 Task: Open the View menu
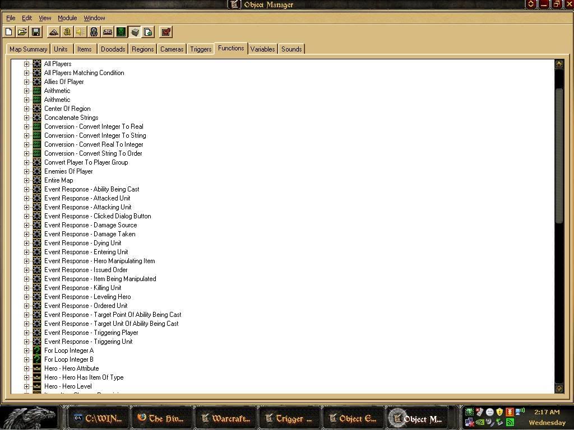pos(45,18)
